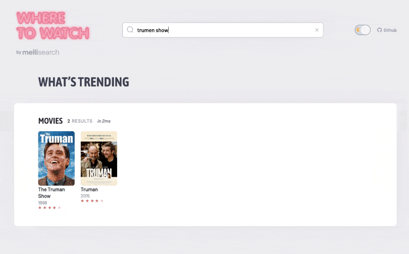The image size is (409, 254).
Task: Toggle the dark mode switch
Action: [x=363, y=30]
